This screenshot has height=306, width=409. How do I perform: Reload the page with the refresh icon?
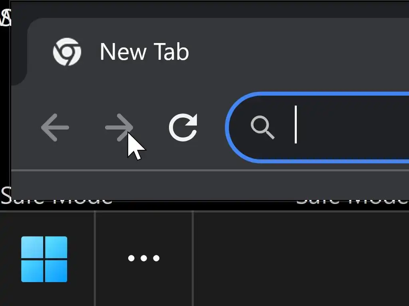click(183, 127)
